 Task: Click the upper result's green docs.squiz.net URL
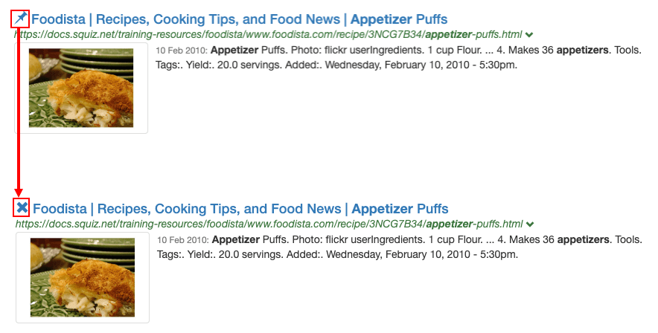tap(268, 34)
